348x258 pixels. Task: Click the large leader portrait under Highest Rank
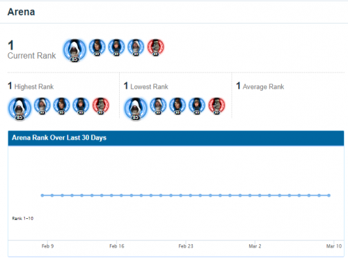(x=19, y=109)
